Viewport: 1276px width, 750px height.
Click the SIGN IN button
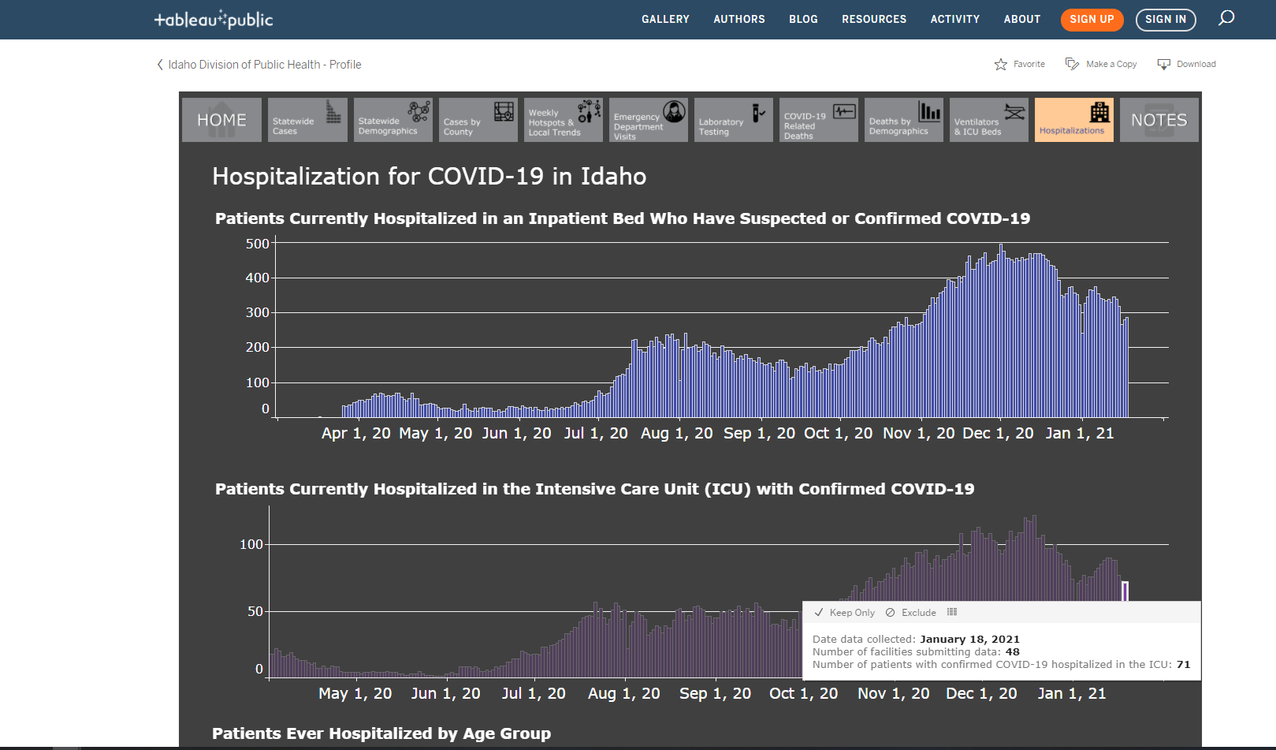click(1166, 20)
